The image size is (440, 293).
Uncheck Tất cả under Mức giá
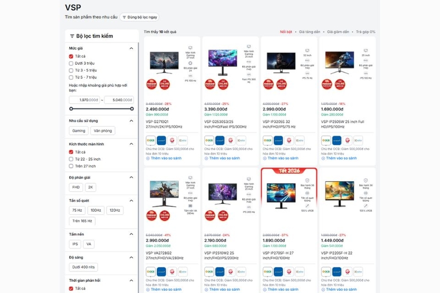pyautogui.click(x=71, y=57)
